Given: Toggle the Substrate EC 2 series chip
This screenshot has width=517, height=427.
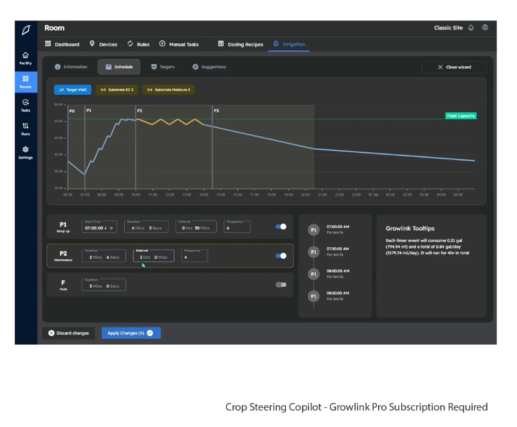Looking at the screenshot, I should click(x=117, y=90).
